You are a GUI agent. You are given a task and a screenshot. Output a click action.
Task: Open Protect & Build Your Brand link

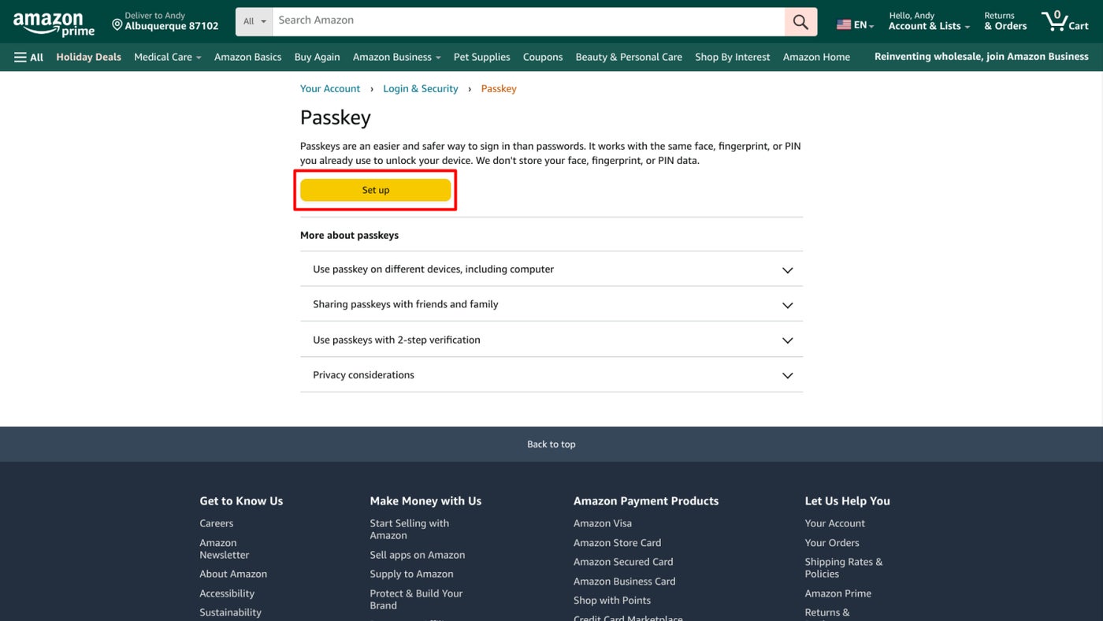tap(416, 599)
